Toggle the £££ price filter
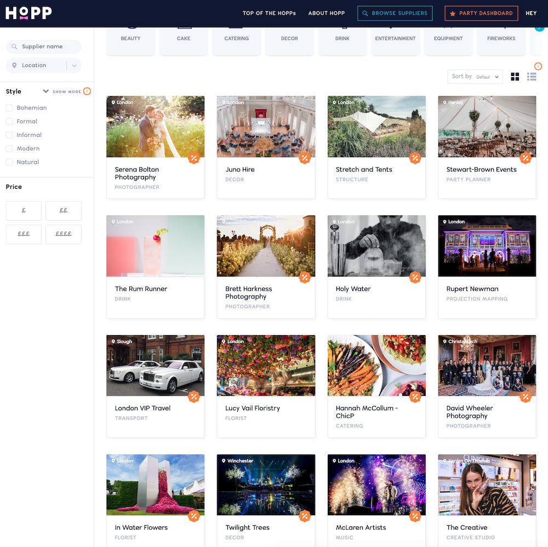The width and height of the screenshot is (548, 547). (24, 234)
